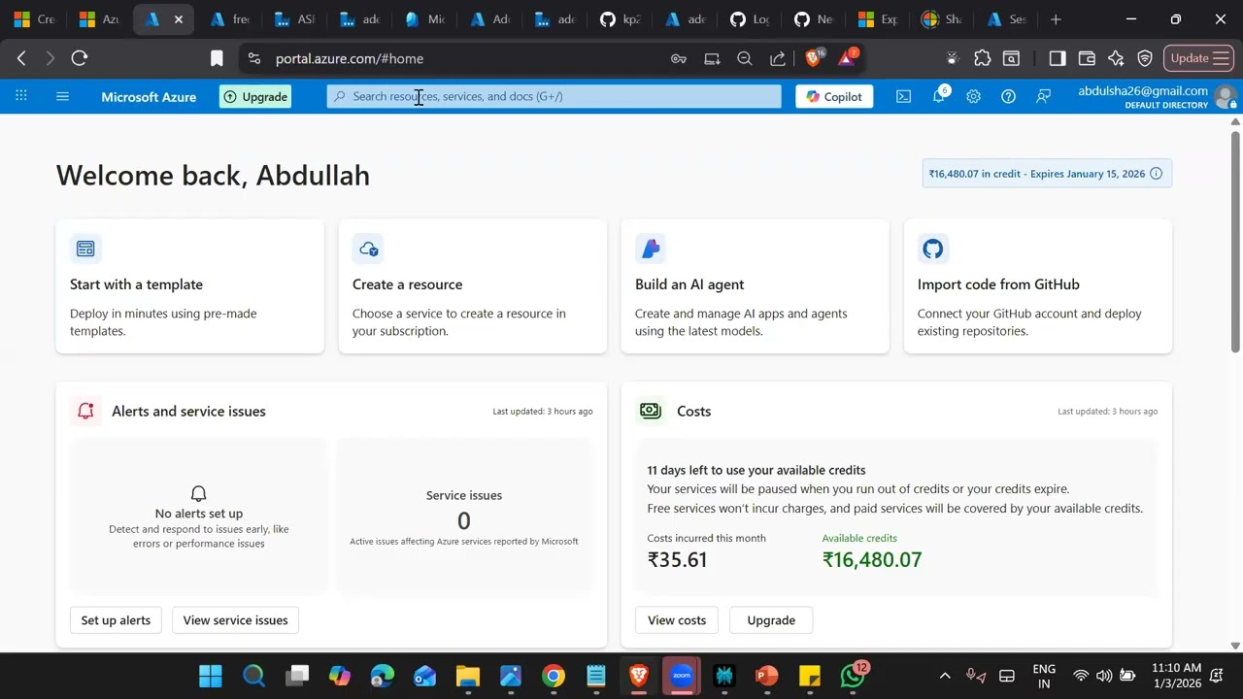
Task: Open the zoom magnifier icon in address bar
Action: 745,58
